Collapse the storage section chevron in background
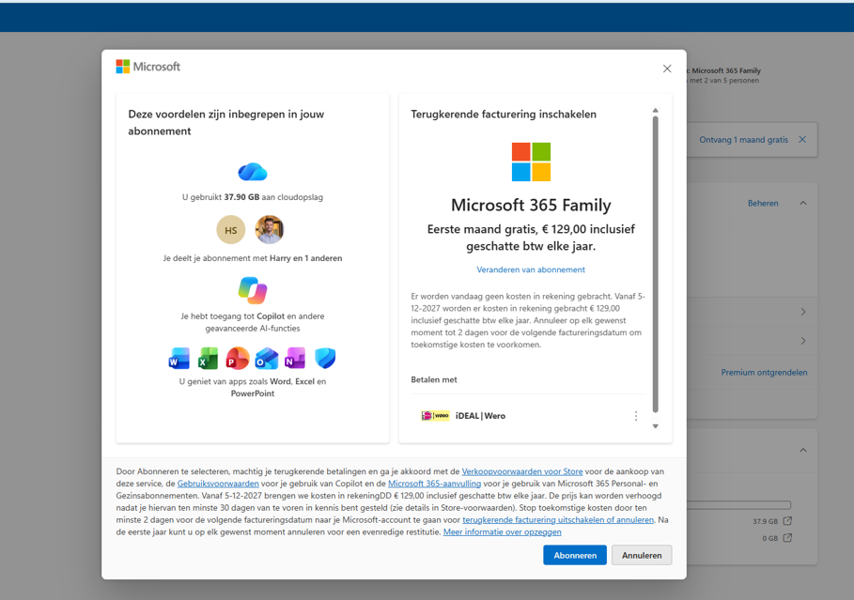This screenshot has width=854, height=600. point(803,451)
